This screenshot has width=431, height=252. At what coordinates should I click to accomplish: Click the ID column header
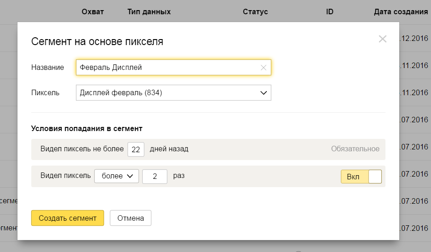pyautogui.click(x=329, y=12)
